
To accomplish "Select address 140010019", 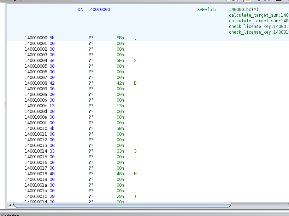I will click(36, 180).
